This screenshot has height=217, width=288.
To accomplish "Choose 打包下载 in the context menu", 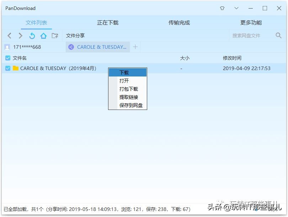I will (127, 89).
